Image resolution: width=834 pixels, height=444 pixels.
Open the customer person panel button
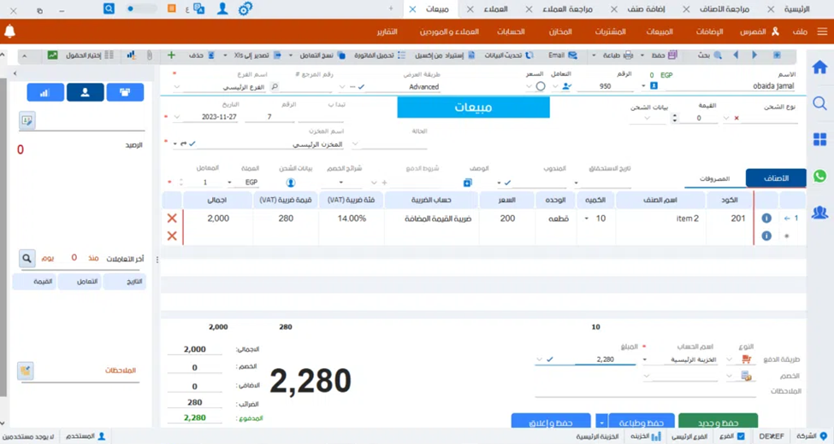(85, 92)
